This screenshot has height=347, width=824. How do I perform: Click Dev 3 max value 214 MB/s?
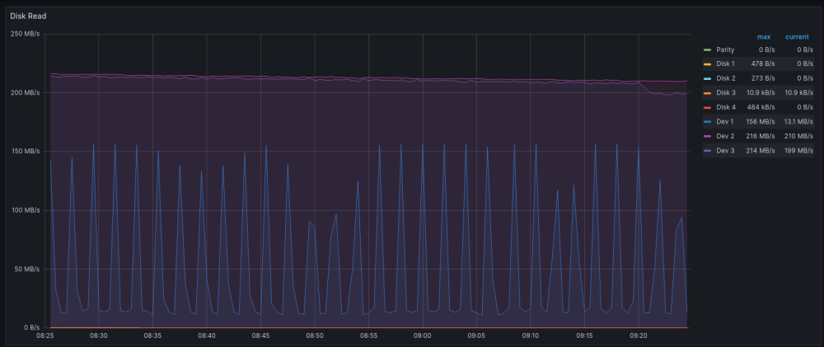[x=761, y=151]
